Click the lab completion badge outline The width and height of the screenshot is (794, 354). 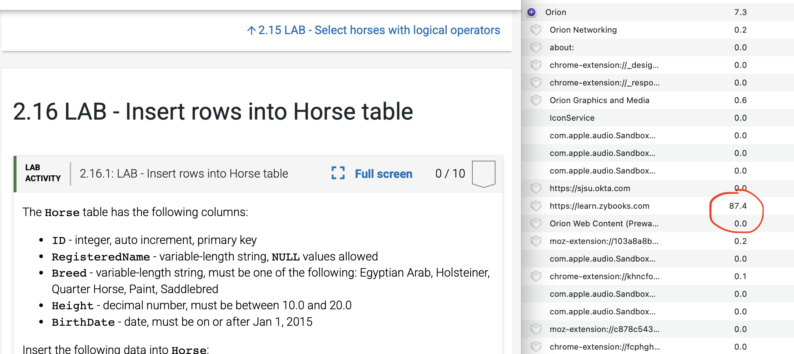coord(483,174)
